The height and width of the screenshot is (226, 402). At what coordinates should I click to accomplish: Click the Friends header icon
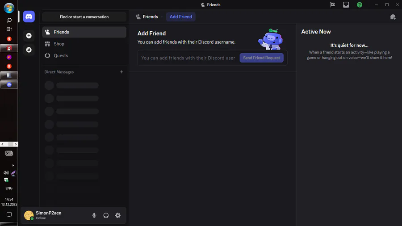(x=138, y=17)
